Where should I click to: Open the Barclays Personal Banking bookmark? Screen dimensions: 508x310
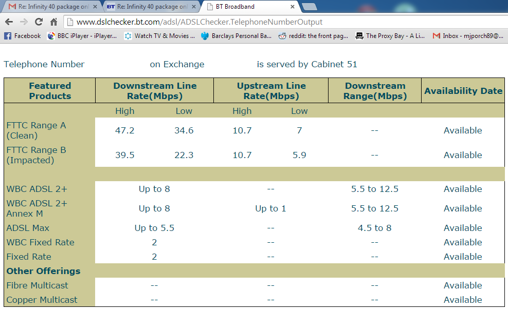(x=236, y=36)
